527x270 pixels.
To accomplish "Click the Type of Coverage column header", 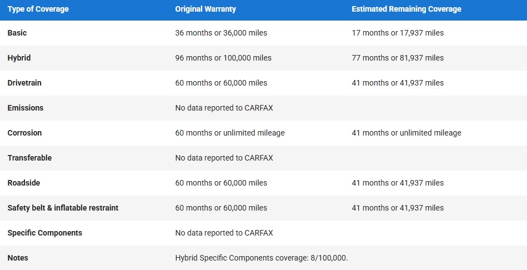I will [x=38, y=9].
